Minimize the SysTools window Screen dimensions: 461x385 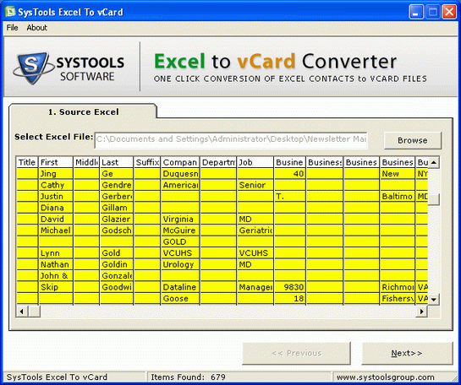click(x=416, y=12)
